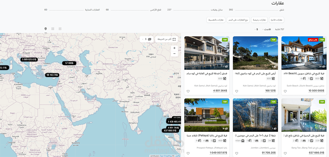The image size is (329, 157).
Task: Click the 637 666.01$ card price
Action: tap(316, 153)
